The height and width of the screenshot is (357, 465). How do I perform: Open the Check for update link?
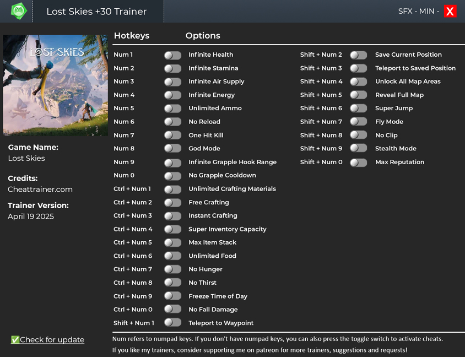(52, 339)
